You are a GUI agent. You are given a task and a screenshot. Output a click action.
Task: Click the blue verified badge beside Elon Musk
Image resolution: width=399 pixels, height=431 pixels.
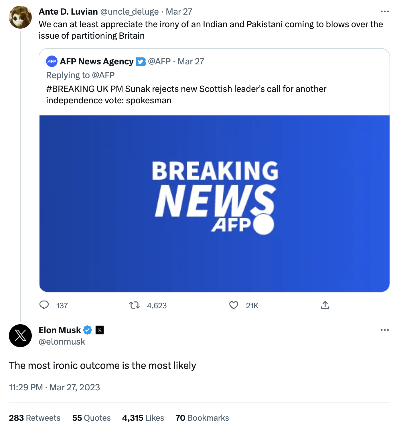click(88, 330)
